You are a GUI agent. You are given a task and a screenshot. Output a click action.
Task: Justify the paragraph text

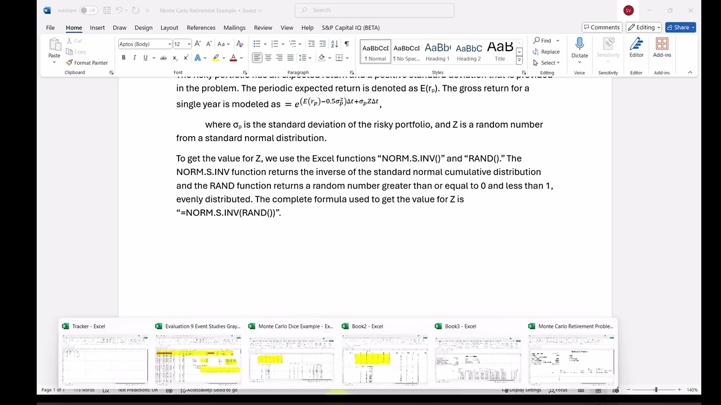point(290,58)
